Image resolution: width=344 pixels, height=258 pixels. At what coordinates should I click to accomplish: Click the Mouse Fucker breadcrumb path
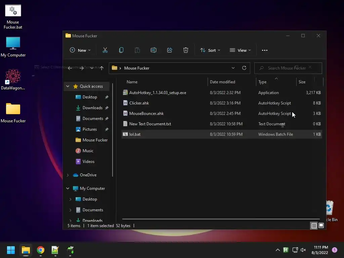pos(137,68)
